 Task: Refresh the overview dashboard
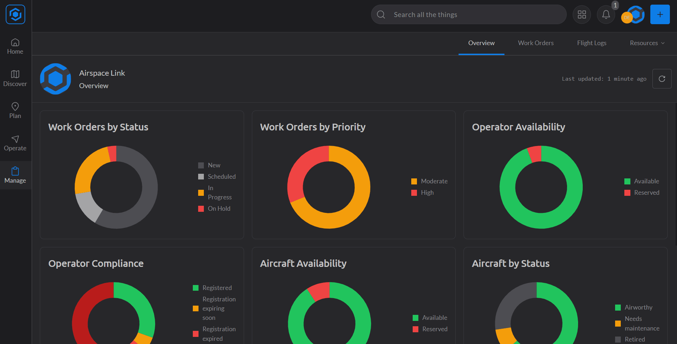(662, 79)
